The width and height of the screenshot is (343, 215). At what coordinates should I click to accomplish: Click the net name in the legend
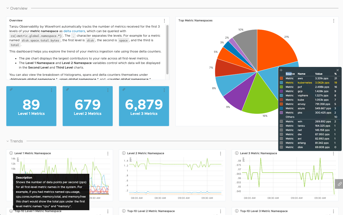click(x=300, y=130)
